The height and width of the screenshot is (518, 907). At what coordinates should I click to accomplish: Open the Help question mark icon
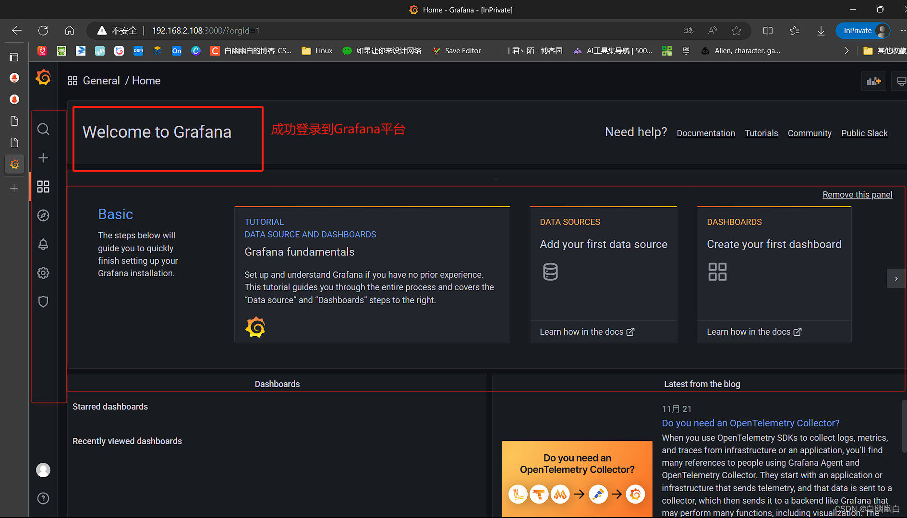pos(43,498)
